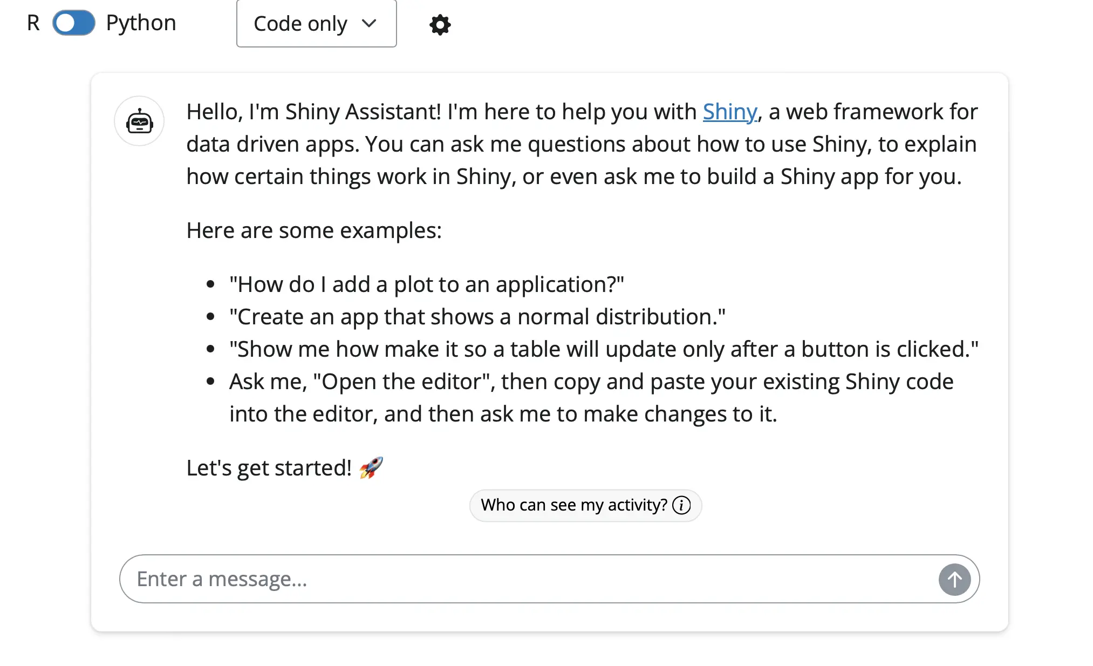Click the Shiny Assistant robot avatar
The image size is (1093, 666).
point(139,121)
